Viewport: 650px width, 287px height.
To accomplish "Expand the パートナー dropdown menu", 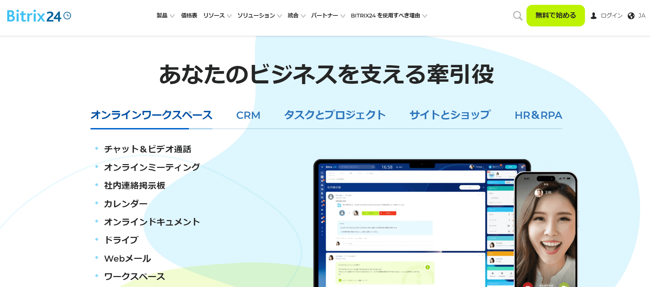I will click(x=328, y=15).
